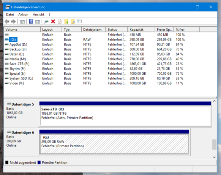Select the Save-2TB (R:) partition block
221x175 pixels.
click(x=125, y=114)
